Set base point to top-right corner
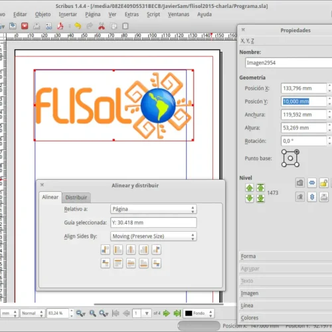332x332 pixels. 297,152
